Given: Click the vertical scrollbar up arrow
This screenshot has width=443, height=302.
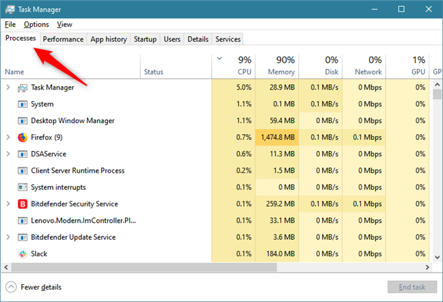Looking at the screenshot, I should [x=437, y=85].
